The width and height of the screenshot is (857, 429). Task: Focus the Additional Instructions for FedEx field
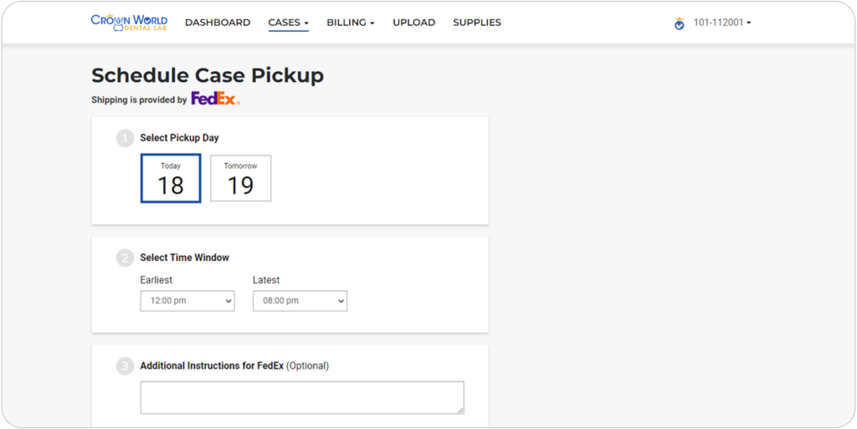coord(301,397)
